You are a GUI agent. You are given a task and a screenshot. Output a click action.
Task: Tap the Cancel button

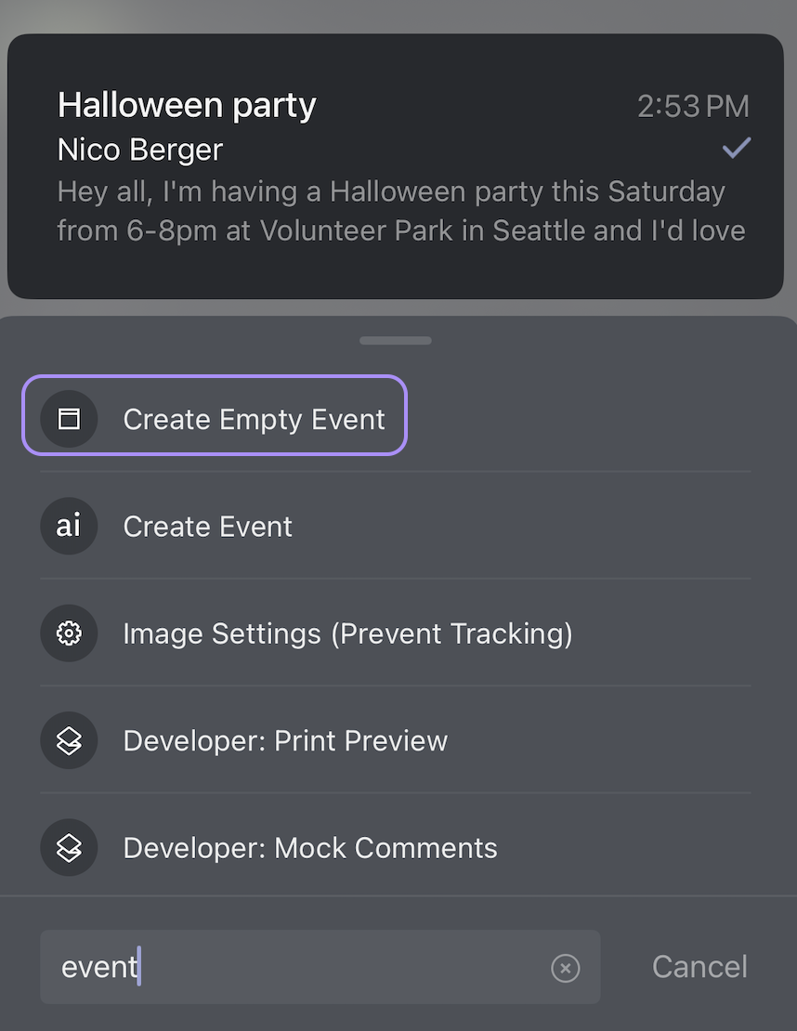(699, 967)
